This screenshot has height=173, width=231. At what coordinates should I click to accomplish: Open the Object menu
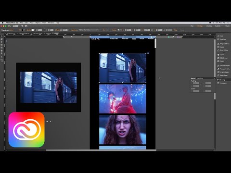(x=38, y=23)
